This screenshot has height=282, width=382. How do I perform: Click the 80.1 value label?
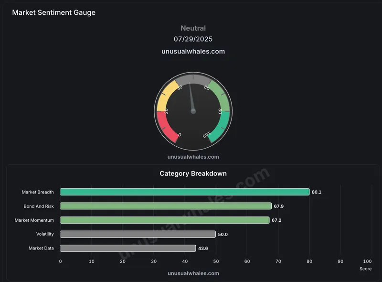317,192
